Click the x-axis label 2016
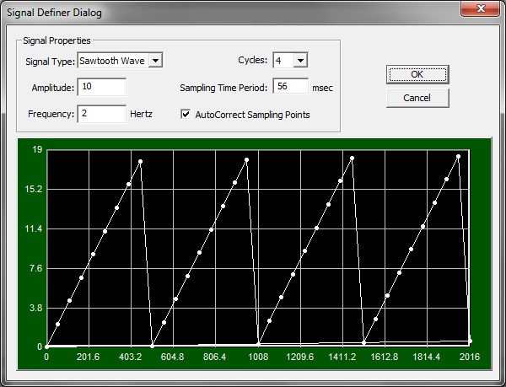 click(x=470, y=357)
